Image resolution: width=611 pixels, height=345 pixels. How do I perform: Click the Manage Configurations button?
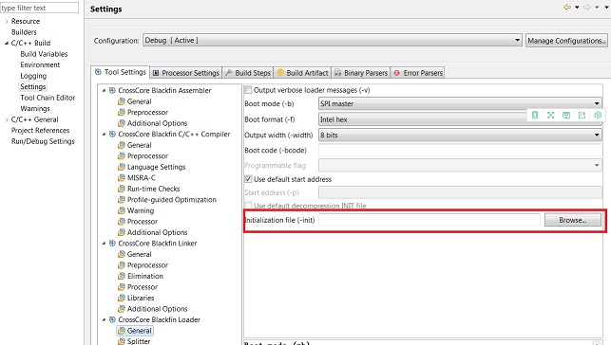click(566, 41)
